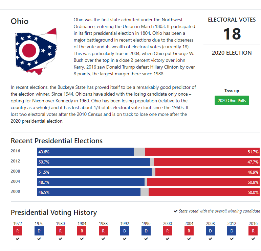
Task: Click the 2000 gray third-party bar segment
Action: click(x=145, y=192)
